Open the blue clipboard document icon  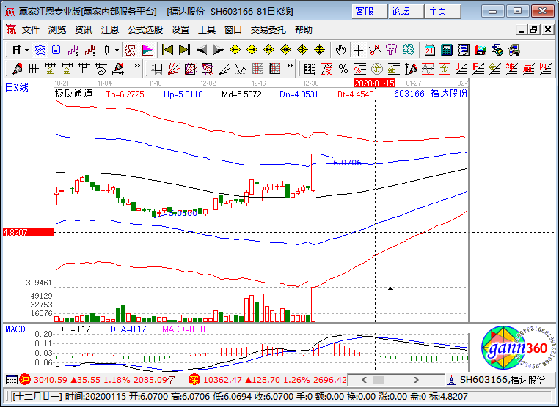(x=56, y=50)
